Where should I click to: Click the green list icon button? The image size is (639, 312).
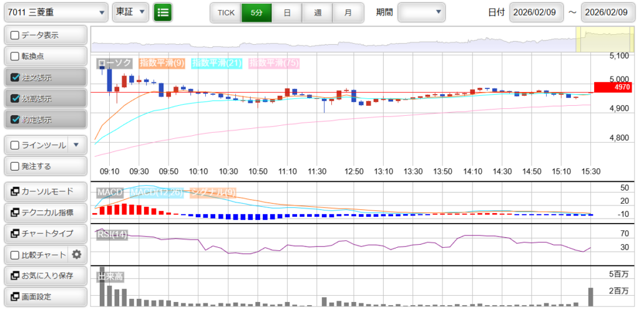(163, 12)
